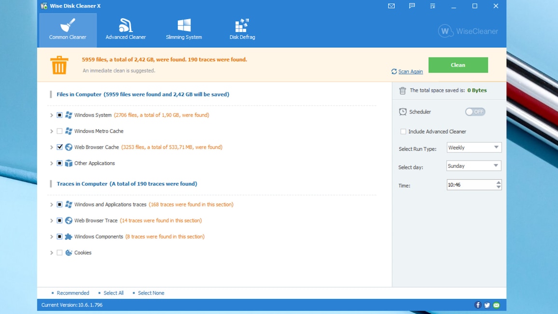Click the total space saved trash icon
Image resolution: width=558 pixels, height=314 pixels.
click(403, 90)
